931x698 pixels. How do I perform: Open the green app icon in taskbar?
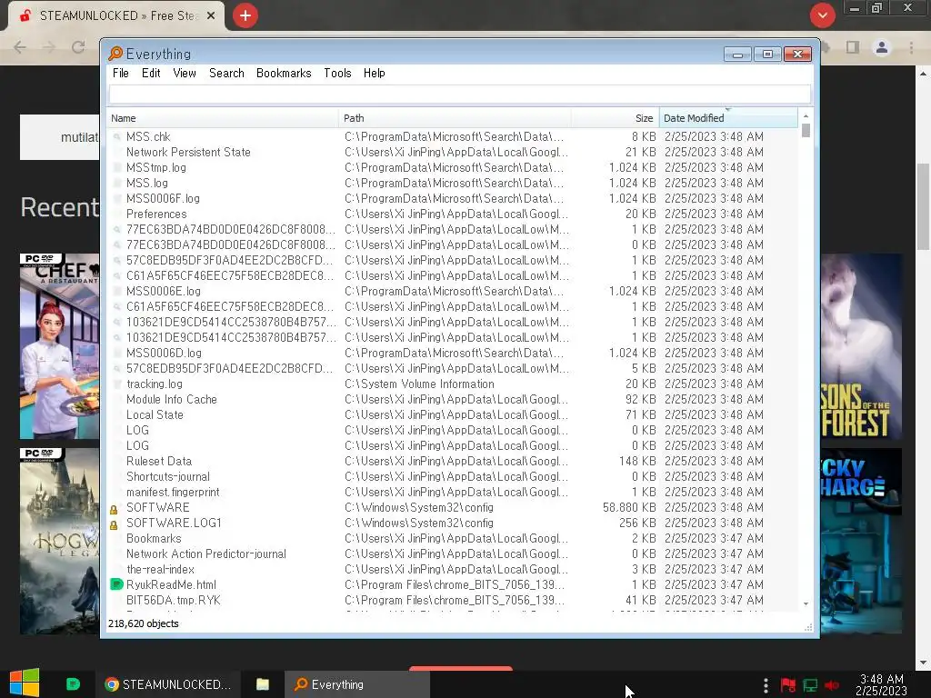click(73, 683)
